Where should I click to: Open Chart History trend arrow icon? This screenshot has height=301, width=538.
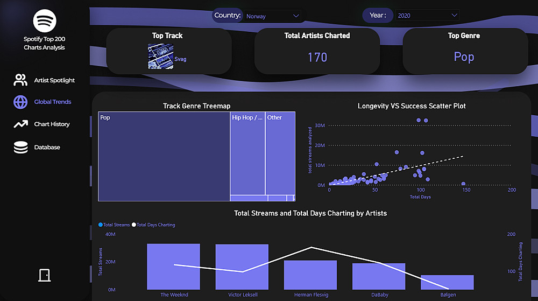point(20,124)
